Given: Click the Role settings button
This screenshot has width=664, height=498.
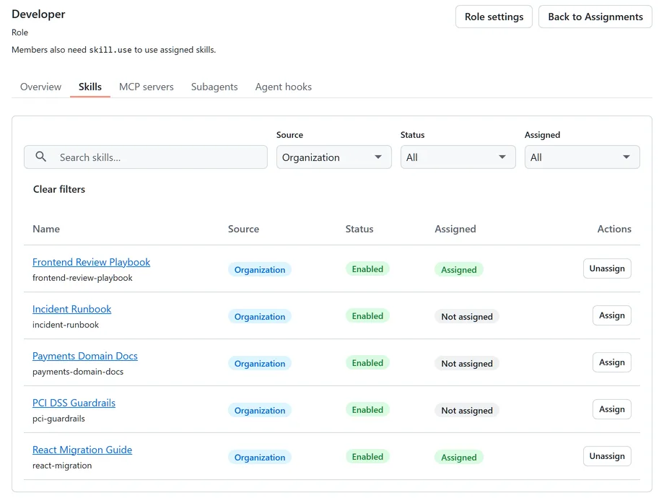Looking at the screenshot, I should click(x=494, y=17).
